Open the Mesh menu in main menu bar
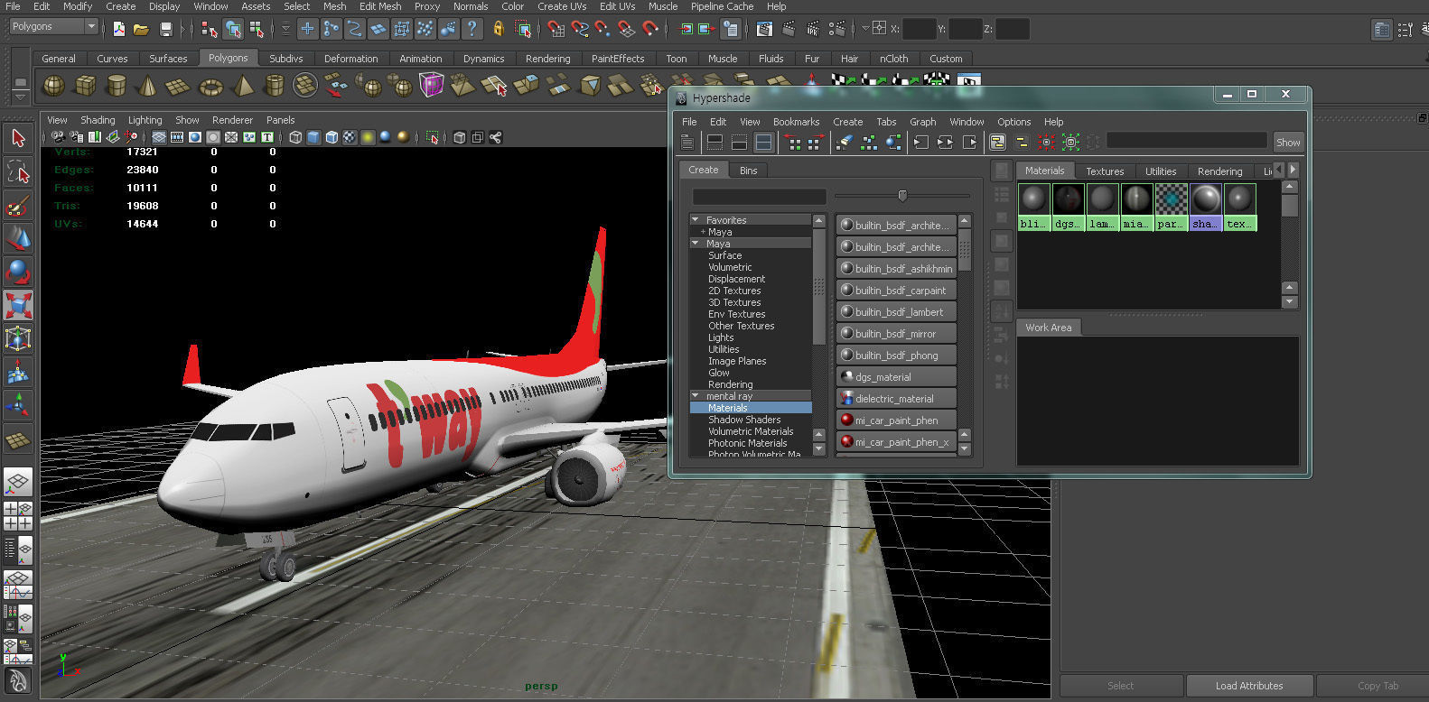The height and width of the screenshot is (702, 1429). 335,6
